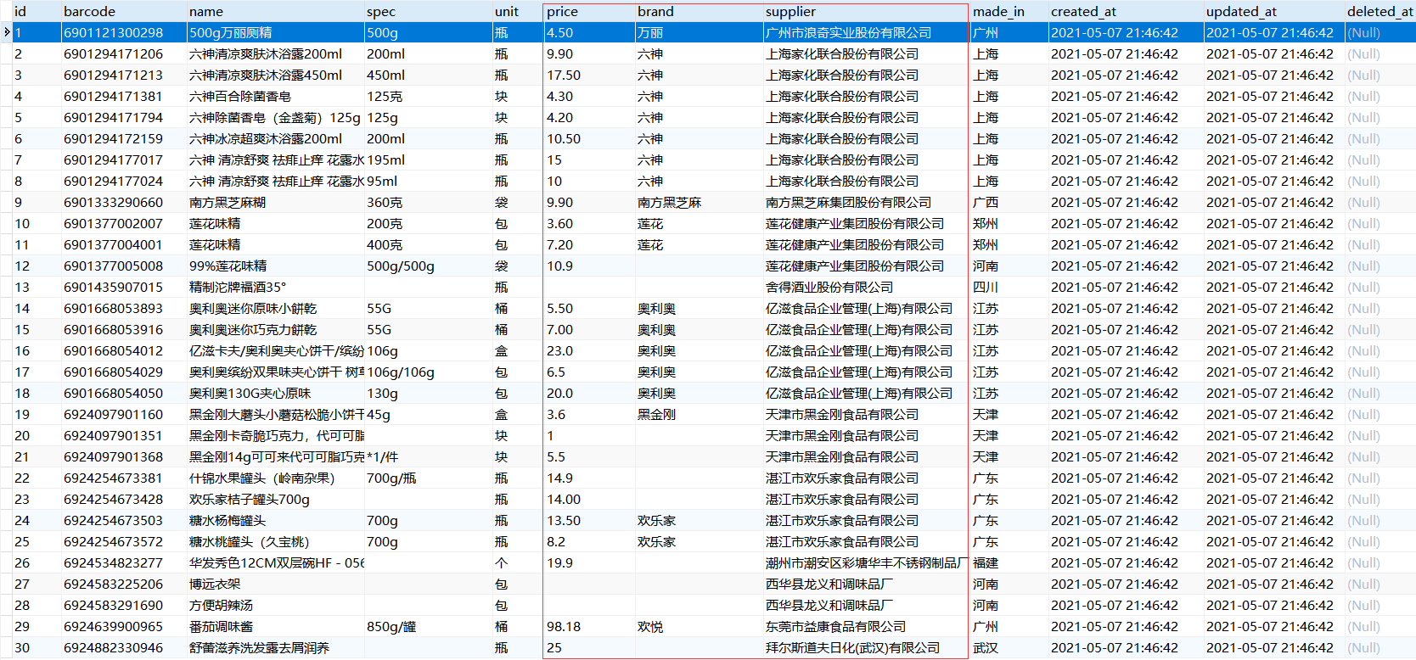Screen dimensions: 1416x660
Task: Select name cell 方便胡辣汤
Action: point(276,605)
